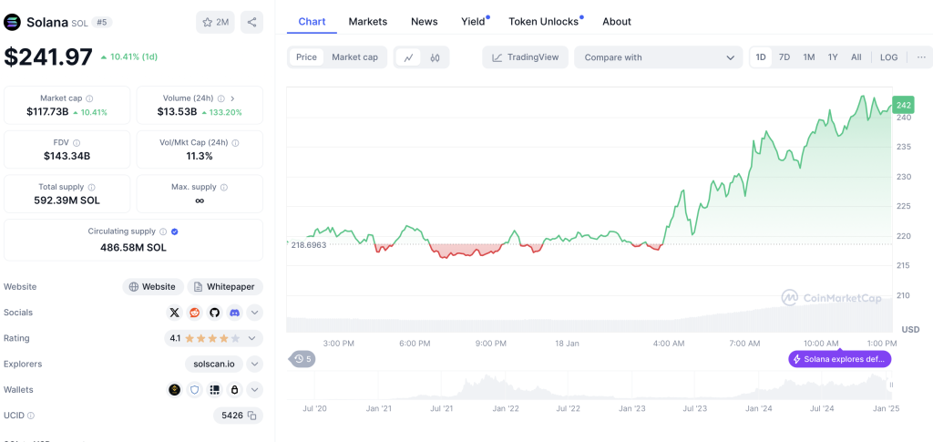933x442 pixels.
Task: Click the $117.73B market cap value
Action: tap(47, 111)
